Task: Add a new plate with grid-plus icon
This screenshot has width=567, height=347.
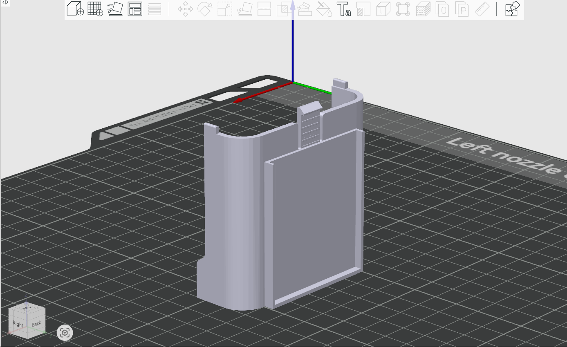Action: point(95,9)
